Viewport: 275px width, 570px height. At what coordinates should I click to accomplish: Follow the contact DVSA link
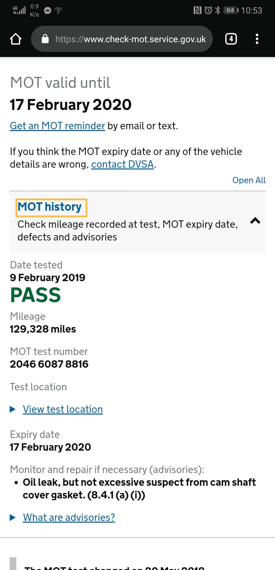pyautogui.click(x=123, y=164)
